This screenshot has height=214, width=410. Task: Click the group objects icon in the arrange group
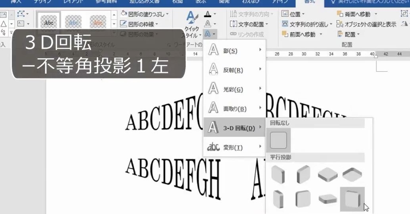[x=405, y=14]
